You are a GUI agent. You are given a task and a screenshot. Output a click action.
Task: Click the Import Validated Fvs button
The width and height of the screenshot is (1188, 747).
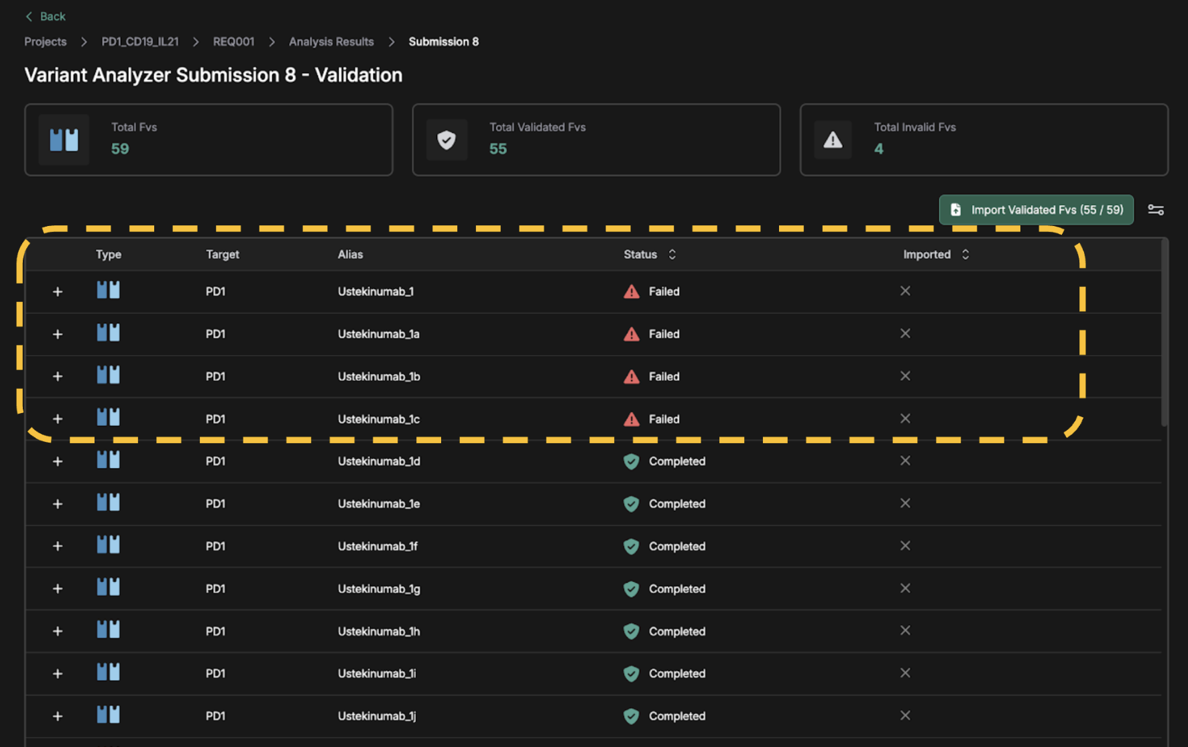[1036, 210]
